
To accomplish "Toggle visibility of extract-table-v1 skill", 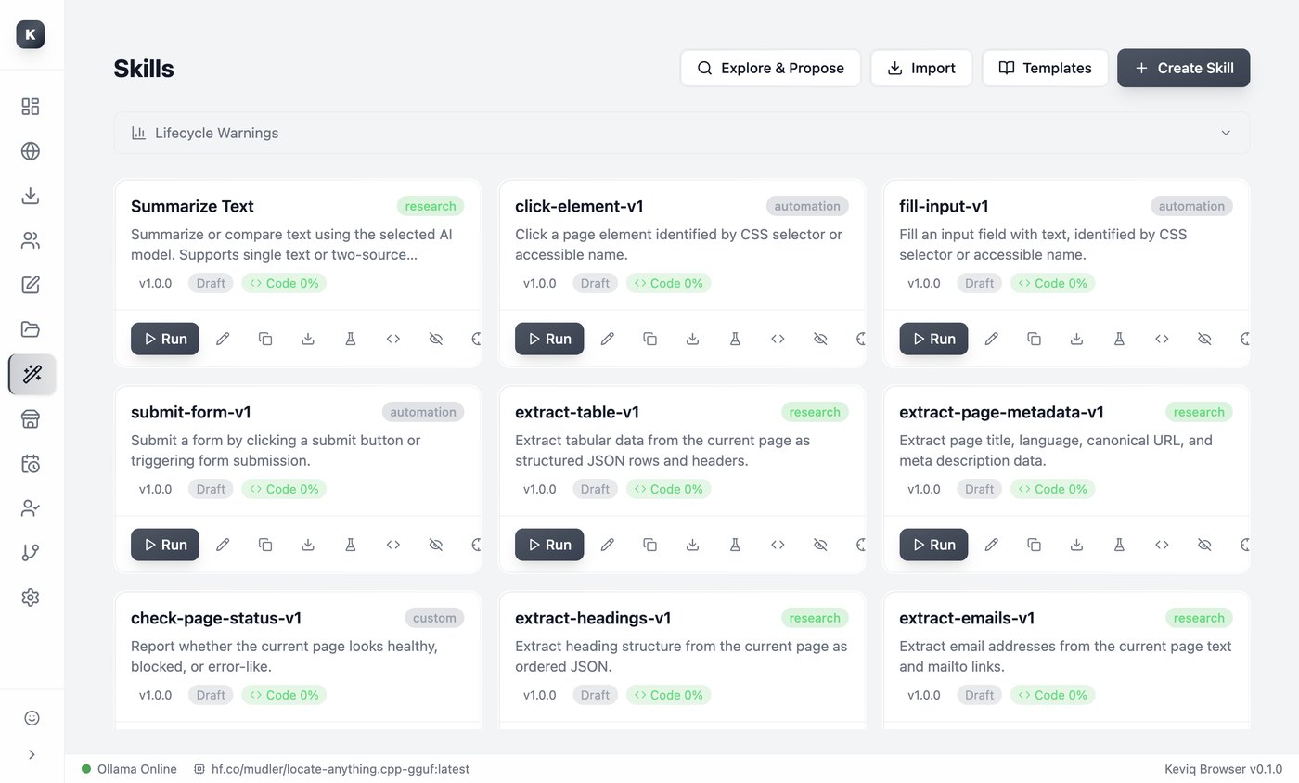I will [820, 545].
